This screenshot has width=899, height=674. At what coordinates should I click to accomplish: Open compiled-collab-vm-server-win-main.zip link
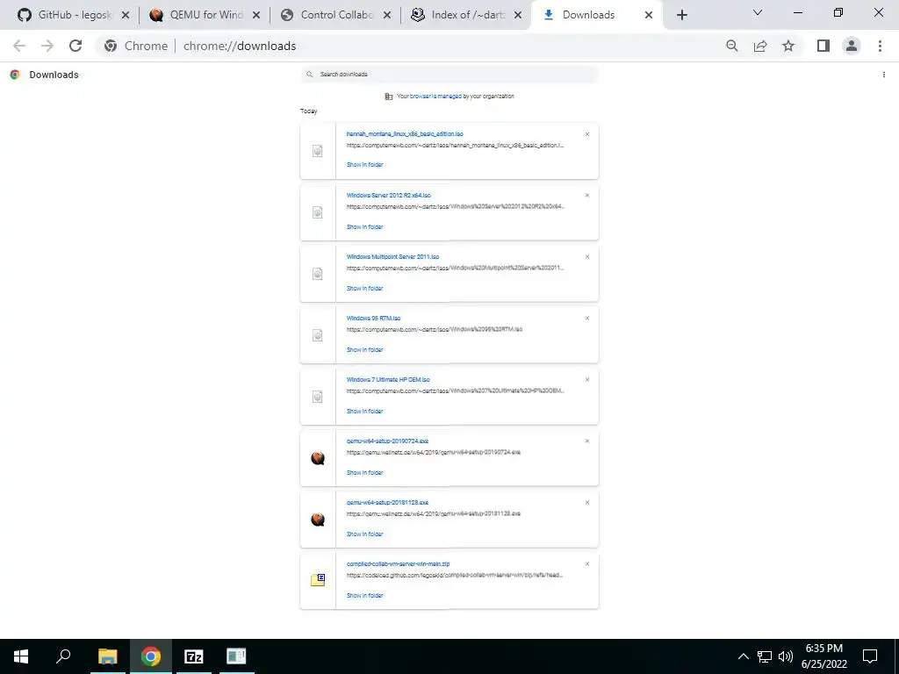point(398,563)
